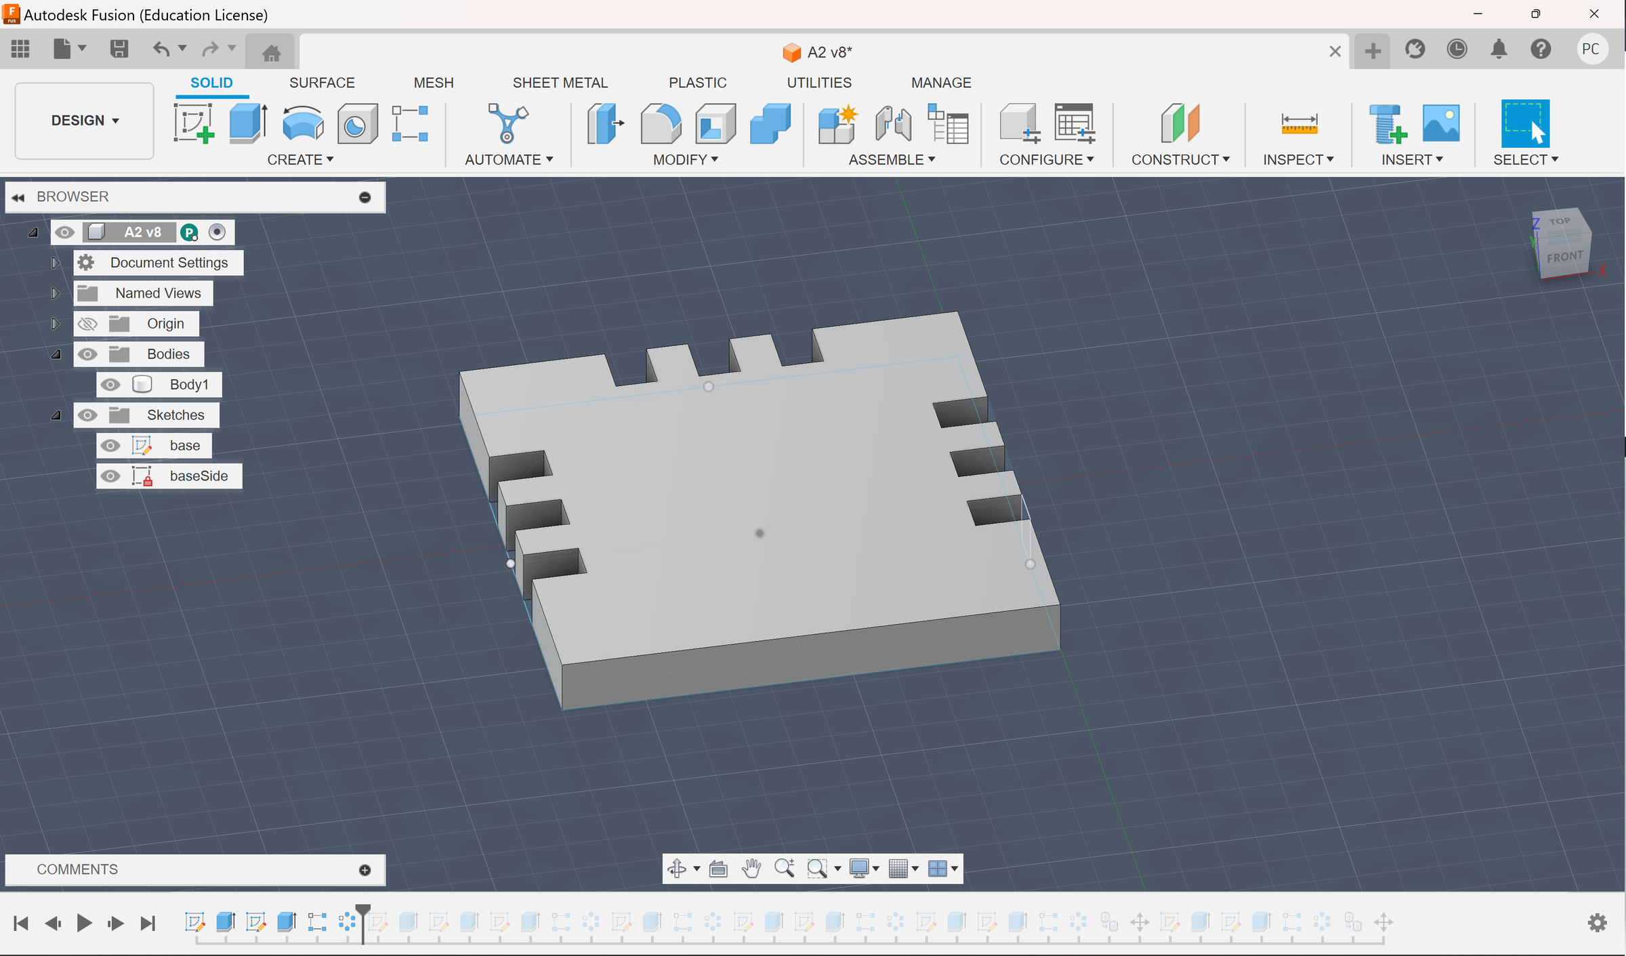Click the timeline rollback marker
The image size is (1626, 956).
[363, 923]
